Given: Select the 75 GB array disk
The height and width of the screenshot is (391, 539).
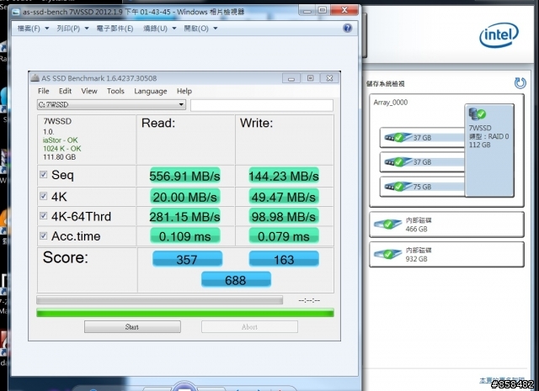Looking at the screenshot, I should [x=423, y=187].
